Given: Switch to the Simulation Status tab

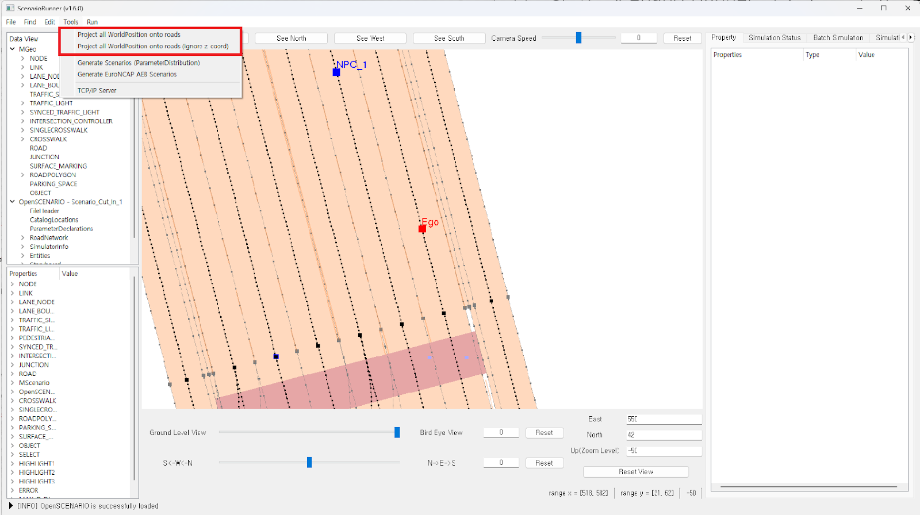Looking at the screenshot, I should pyautogui.click(x=774, y=38).
